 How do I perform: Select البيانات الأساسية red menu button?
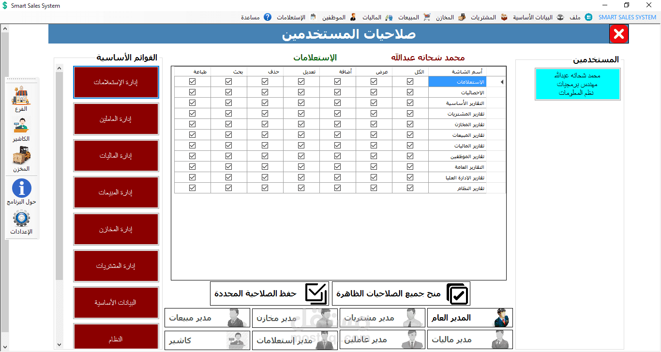116,303
